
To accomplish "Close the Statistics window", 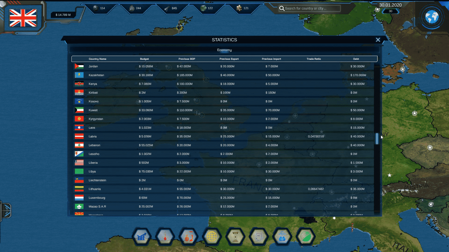I will (x=378, y=40).
